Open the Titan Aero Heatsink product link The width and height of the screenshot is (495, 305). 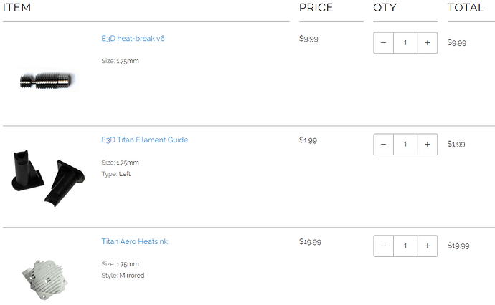point(134,242)
